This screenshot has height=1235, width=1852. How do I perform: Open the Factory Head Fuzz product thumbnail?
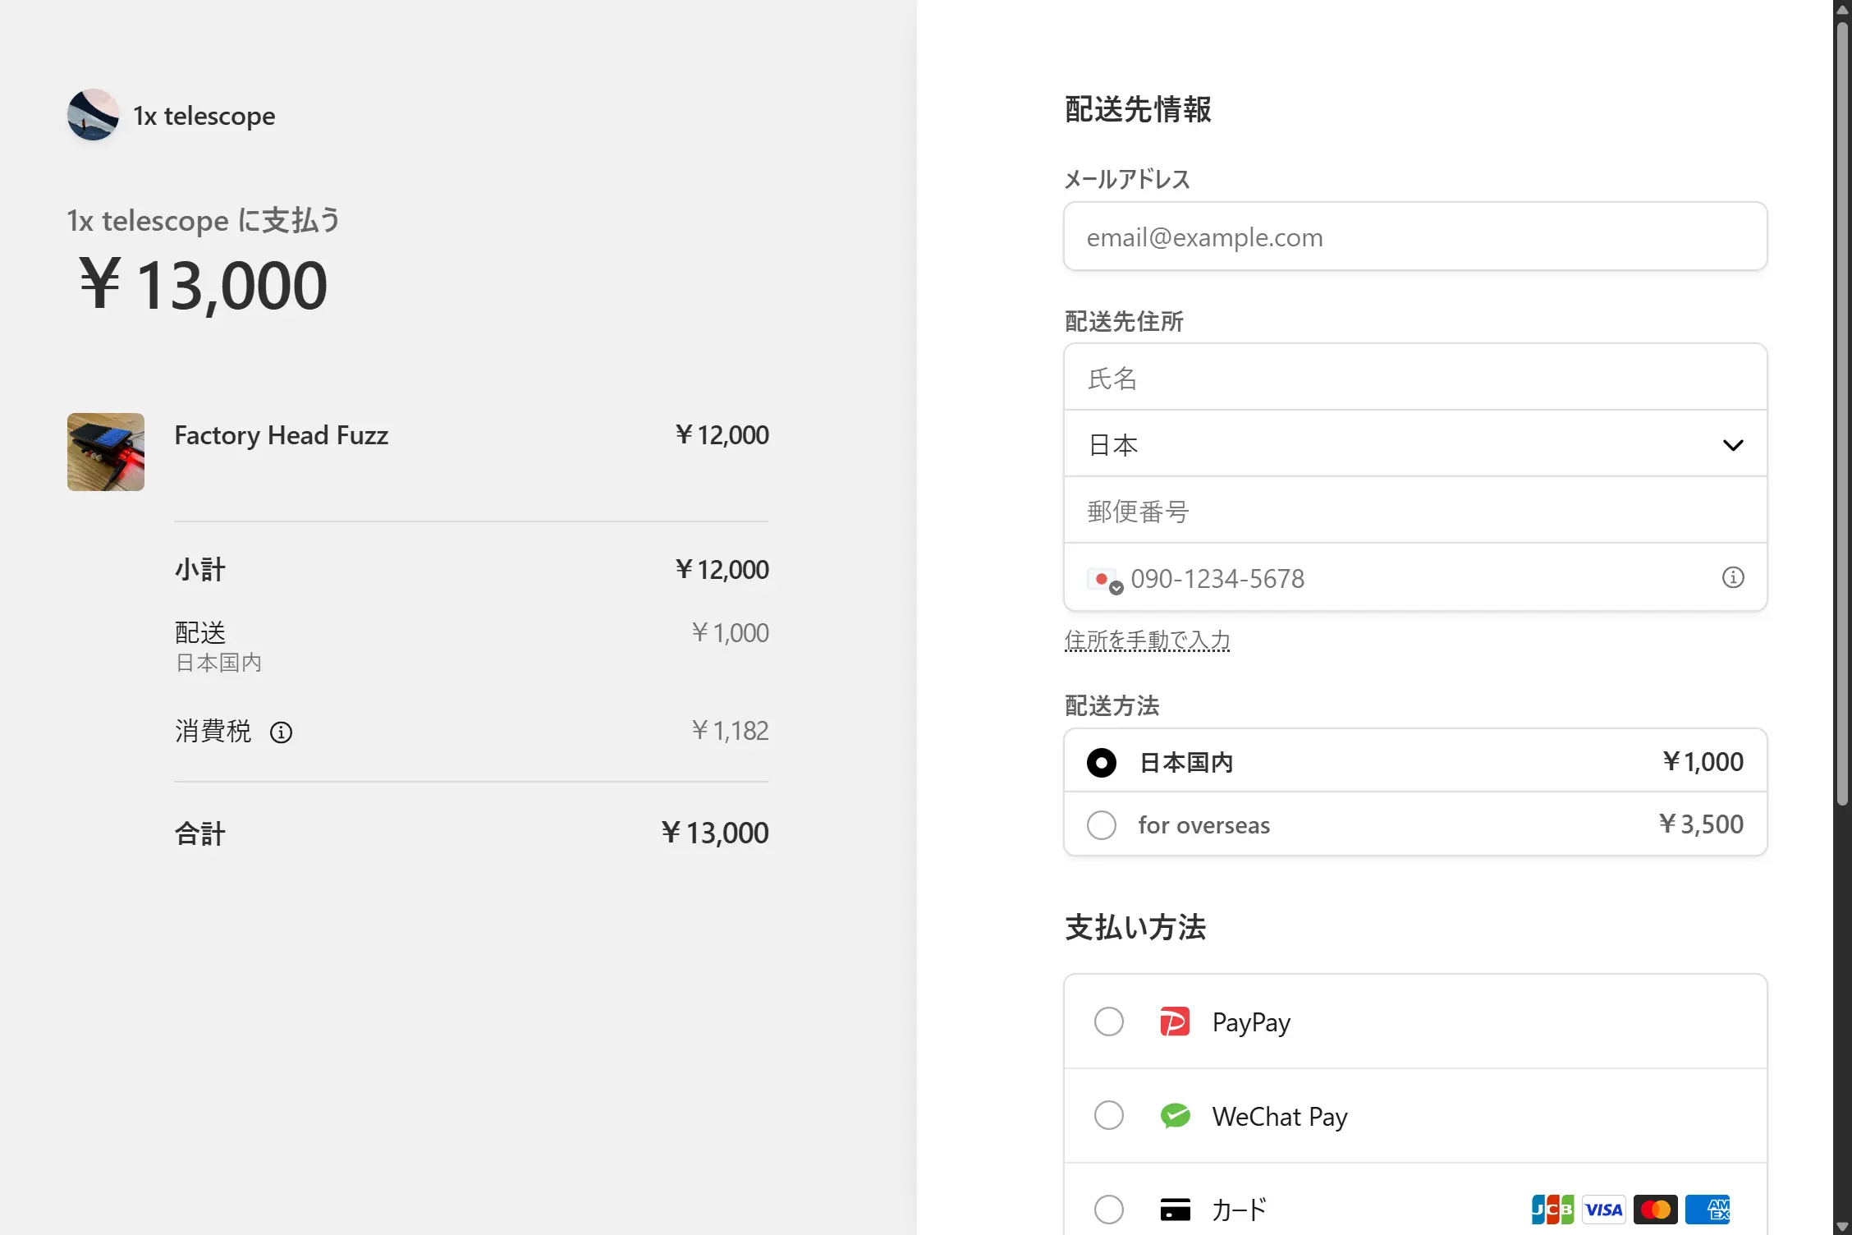tap(106, 452)
